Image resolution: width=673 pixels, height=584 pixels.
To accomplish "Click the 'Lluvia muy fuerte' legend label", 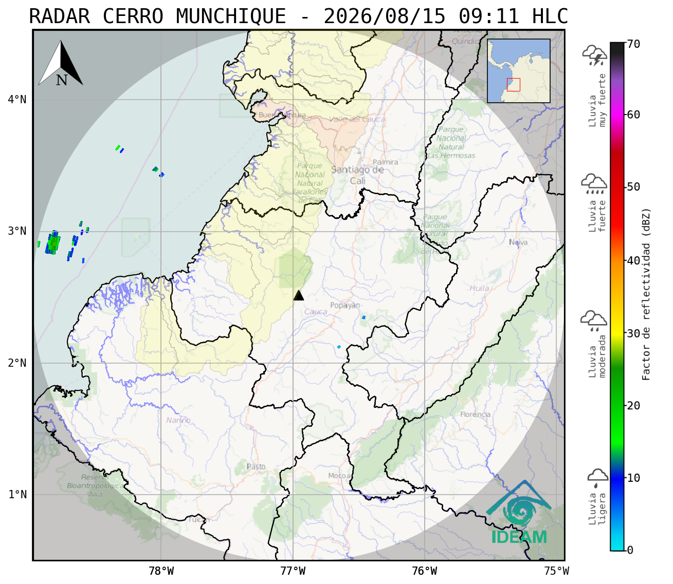I will [x=597, y=100].
